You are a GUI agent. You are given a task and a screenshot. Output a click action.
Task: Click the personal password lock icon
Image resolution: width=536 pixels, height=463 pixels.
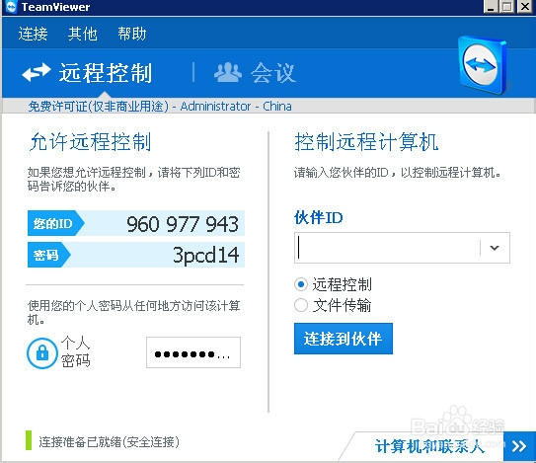[42, 353]
